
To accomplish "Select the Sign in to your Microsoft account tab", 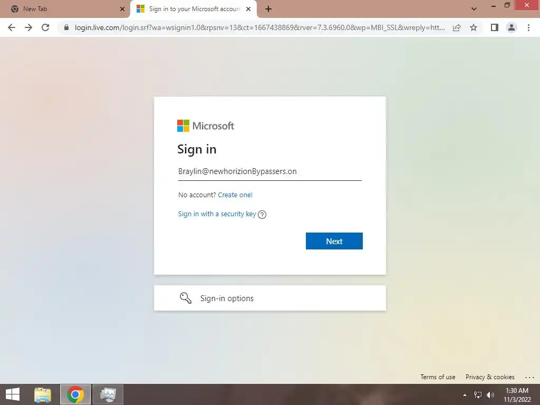I will (194, 9).
